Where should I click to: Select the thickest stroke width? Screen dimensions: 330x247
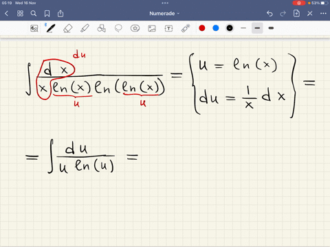click(x=271, y=28)
